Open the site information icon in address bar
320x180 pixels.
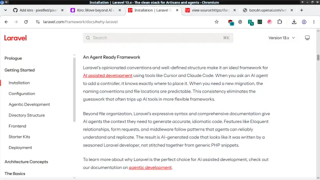[37, 22]
